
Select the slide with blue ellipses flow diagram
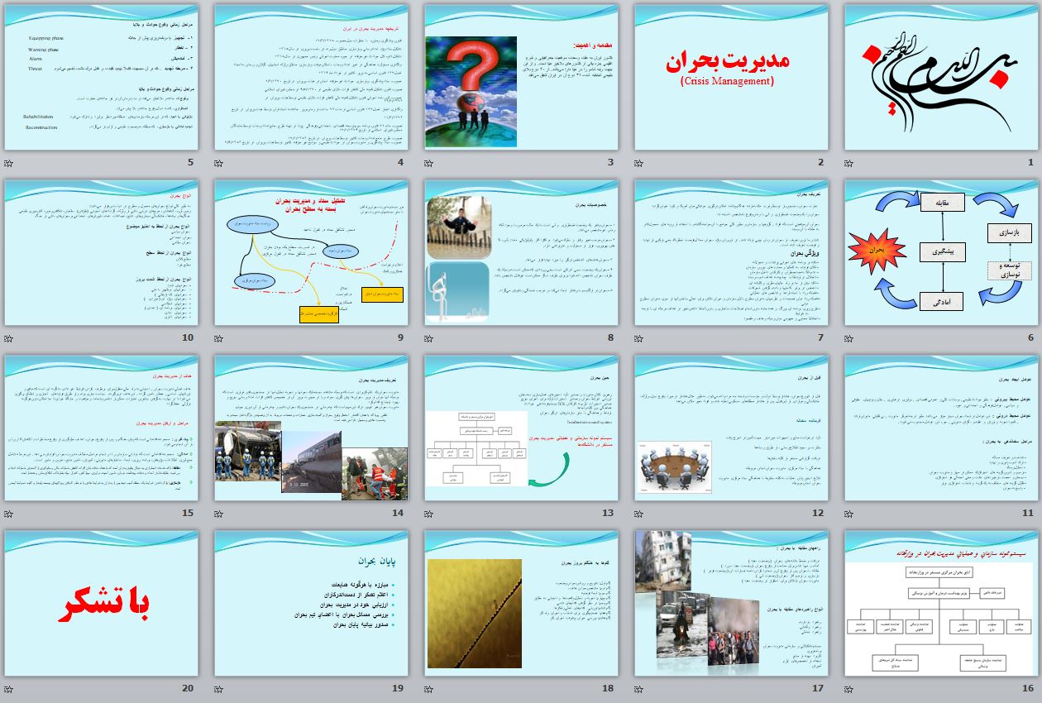click(x=311, y=253)
